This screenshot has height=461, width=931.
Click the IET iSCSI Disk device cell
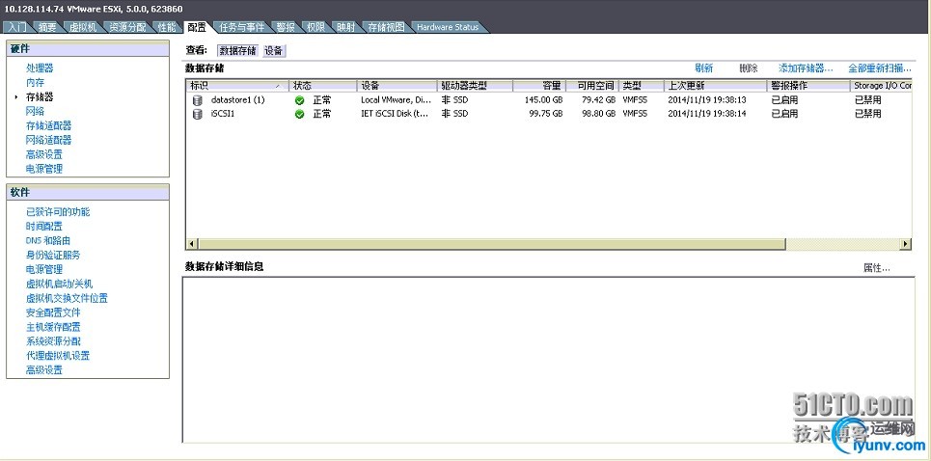395,114
